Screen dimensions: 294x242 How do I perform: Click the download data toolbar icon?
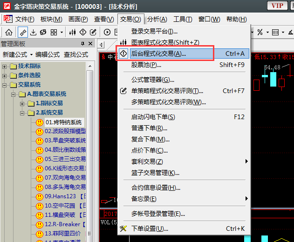pos(33,32)
